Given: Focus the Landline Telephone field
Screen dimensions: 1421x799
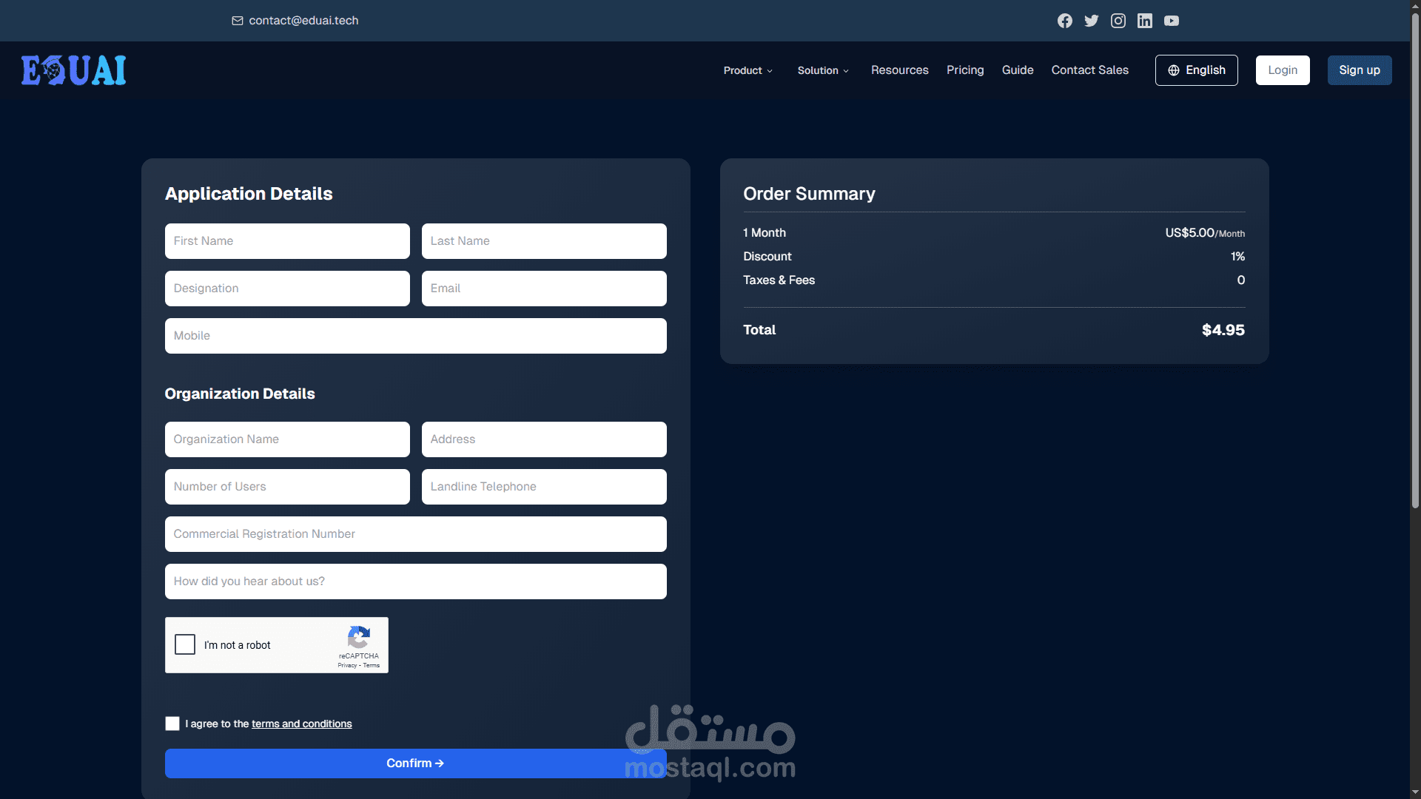Looking at the screenshot, I should click(544, 487).
